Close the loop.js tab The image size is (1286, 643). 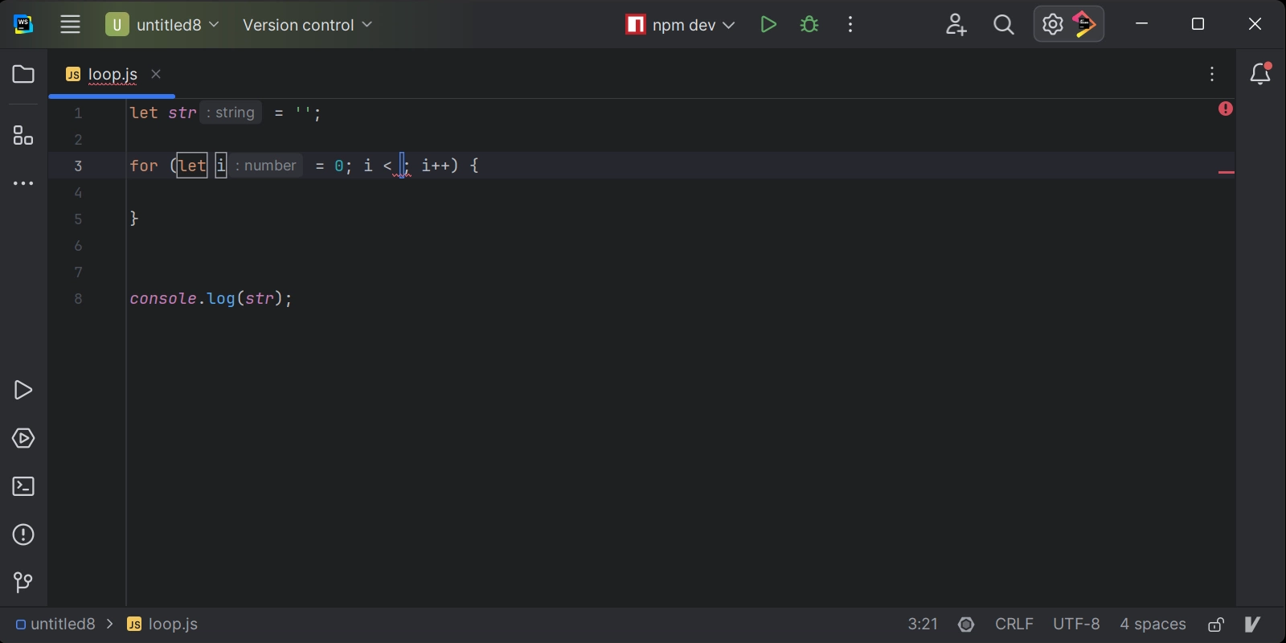[156, 74]
